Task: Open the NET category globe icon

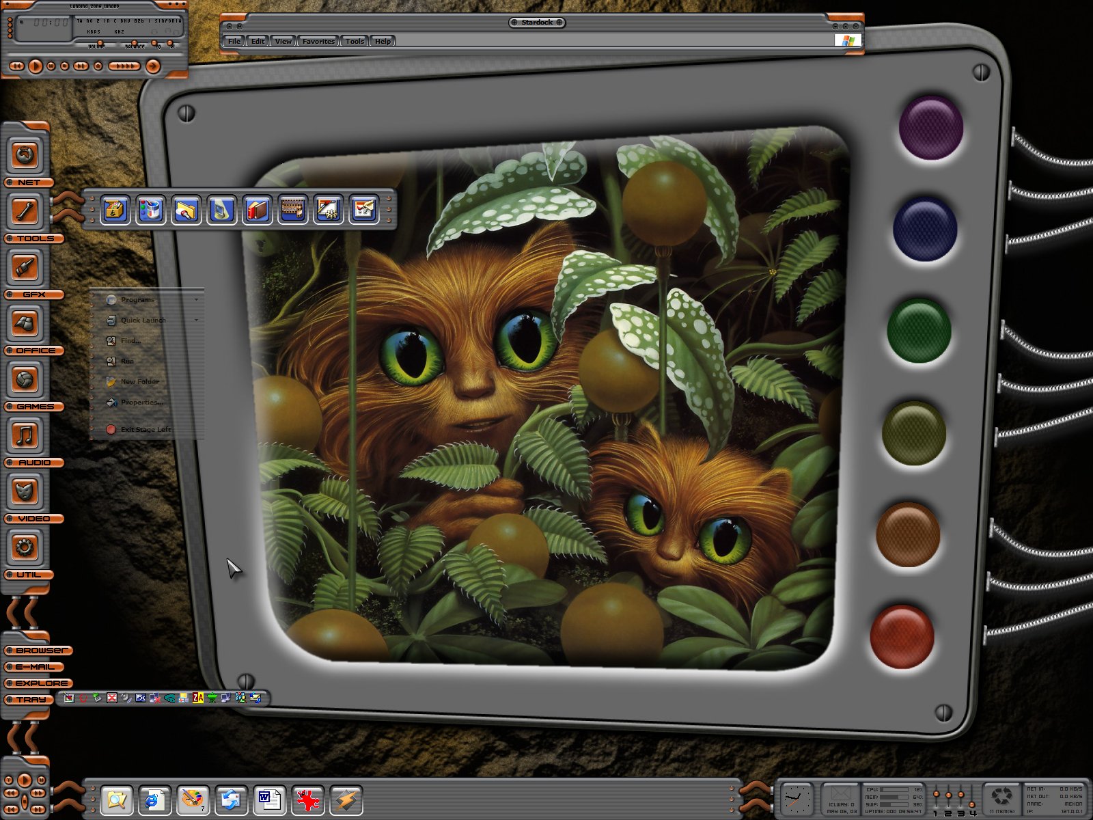Action: (25, 154)
